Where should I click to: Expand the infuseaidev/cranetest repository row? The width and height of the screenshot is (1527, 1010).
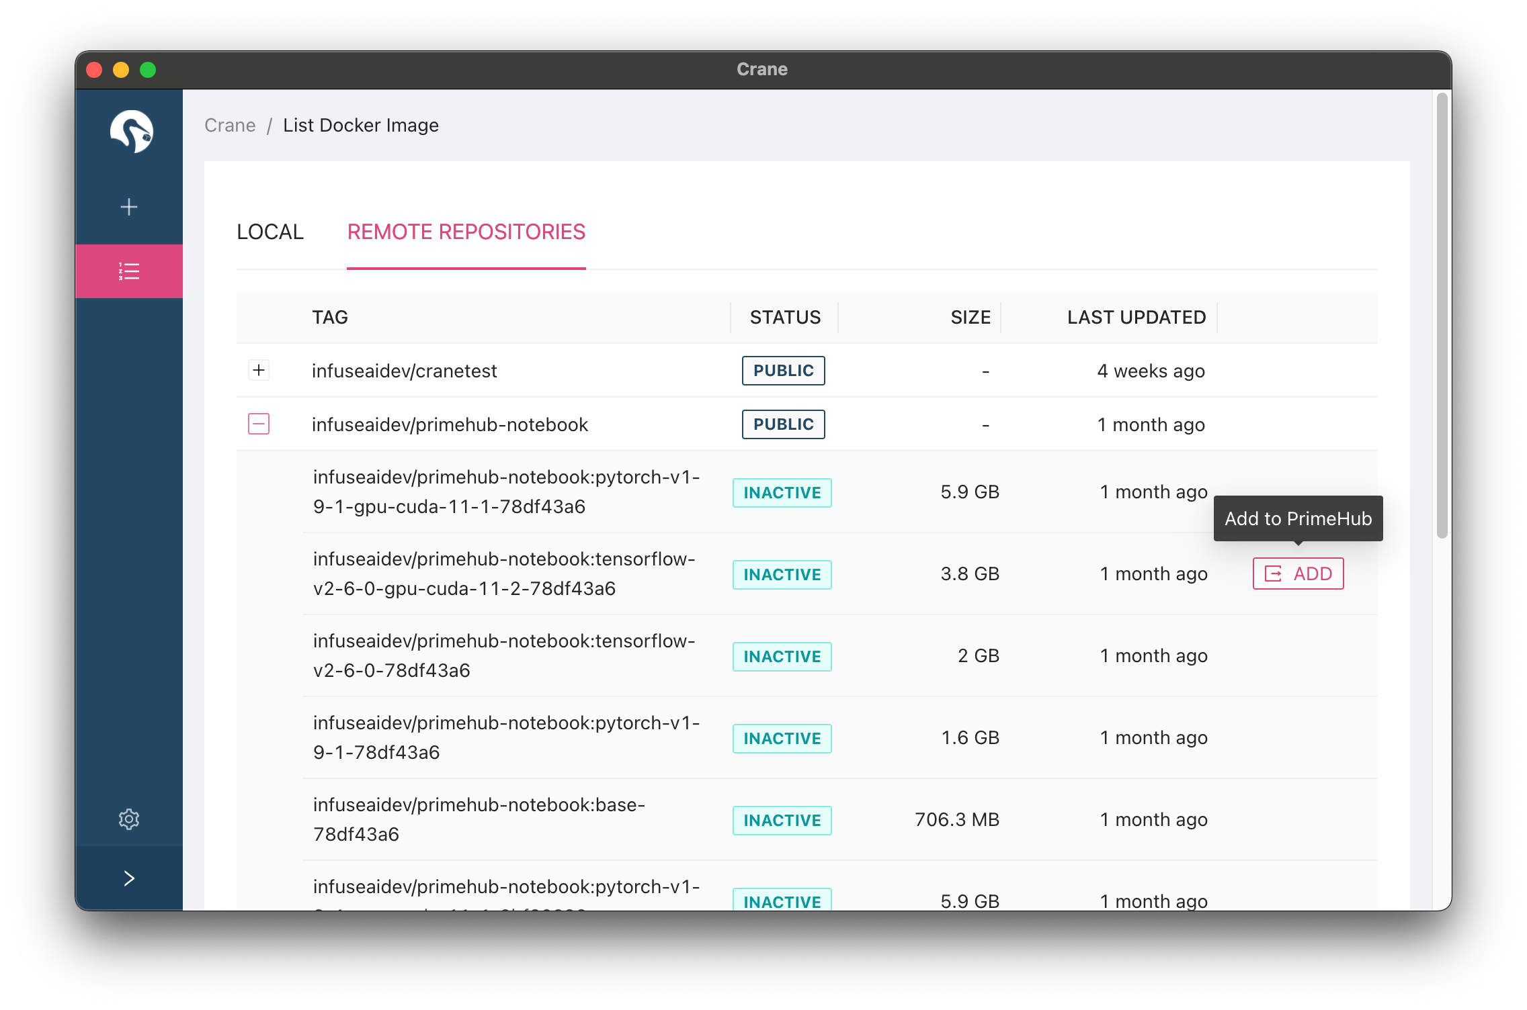259,370
